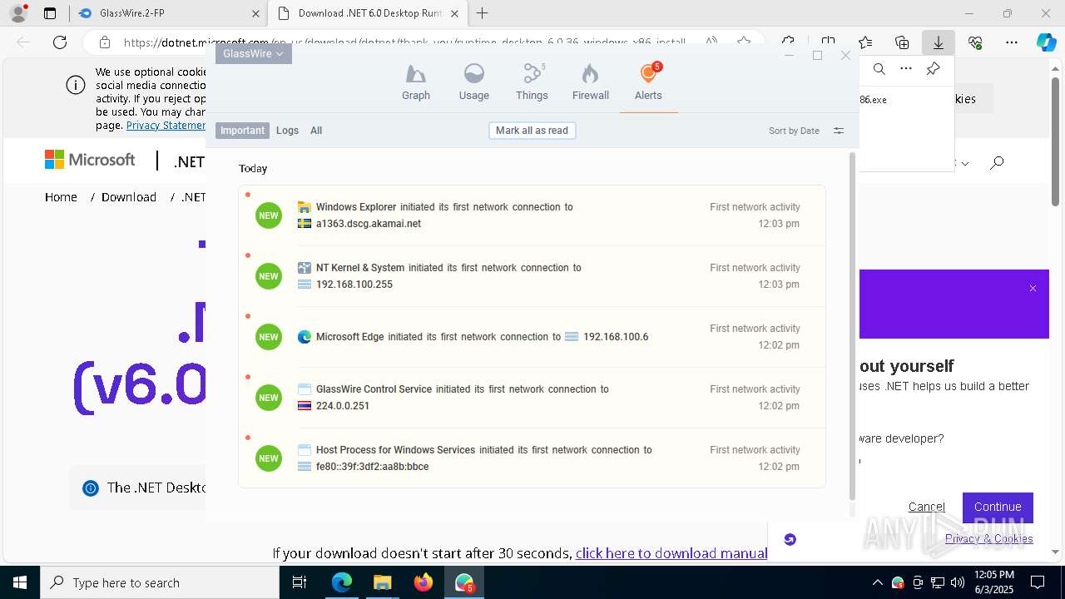Open a new browser tab

482,13
